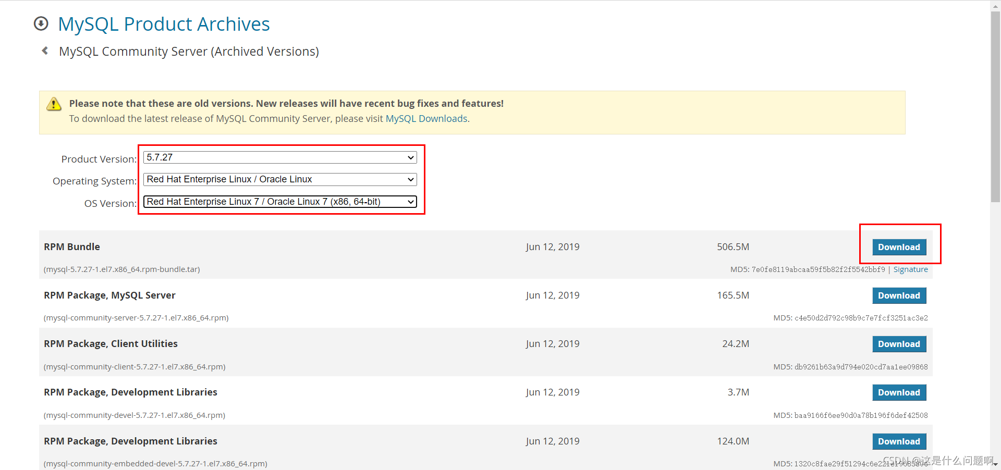Click the yellow warning triangle icon in the notice box
Screen dimensions: 1001x470
tap(54, 104)
